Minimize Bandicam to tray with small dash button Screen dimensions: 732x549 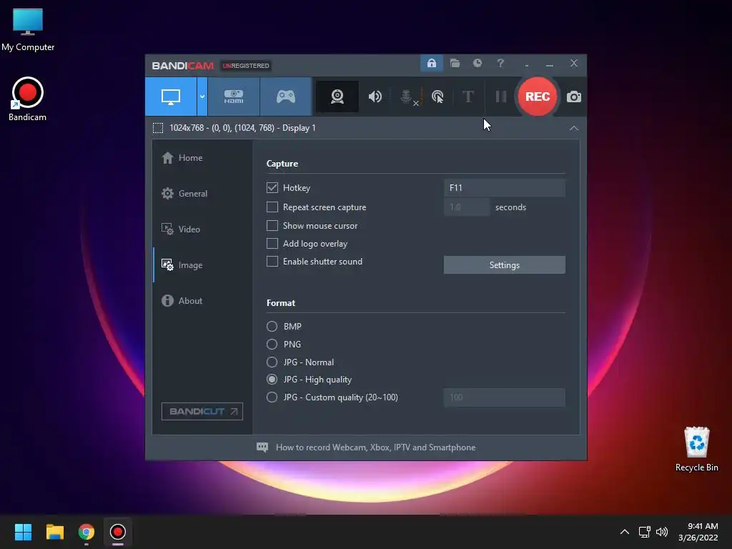click(x=527, y=64)
